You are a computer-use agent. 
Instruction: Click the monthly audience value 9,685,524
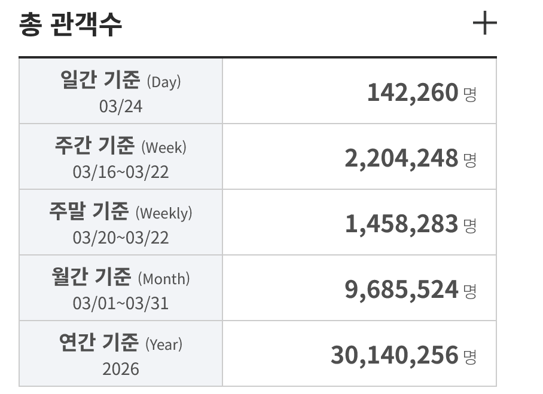(x=401, y=290)
